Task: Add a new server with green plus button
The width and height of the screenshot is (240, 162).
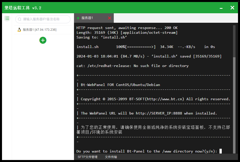Action: 43,40
